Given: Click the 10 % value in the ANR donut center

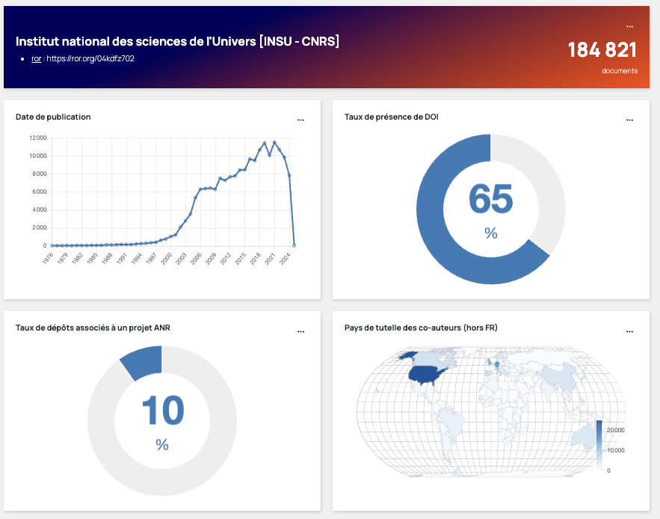Looking at the screenshot, I should (162, 411).
